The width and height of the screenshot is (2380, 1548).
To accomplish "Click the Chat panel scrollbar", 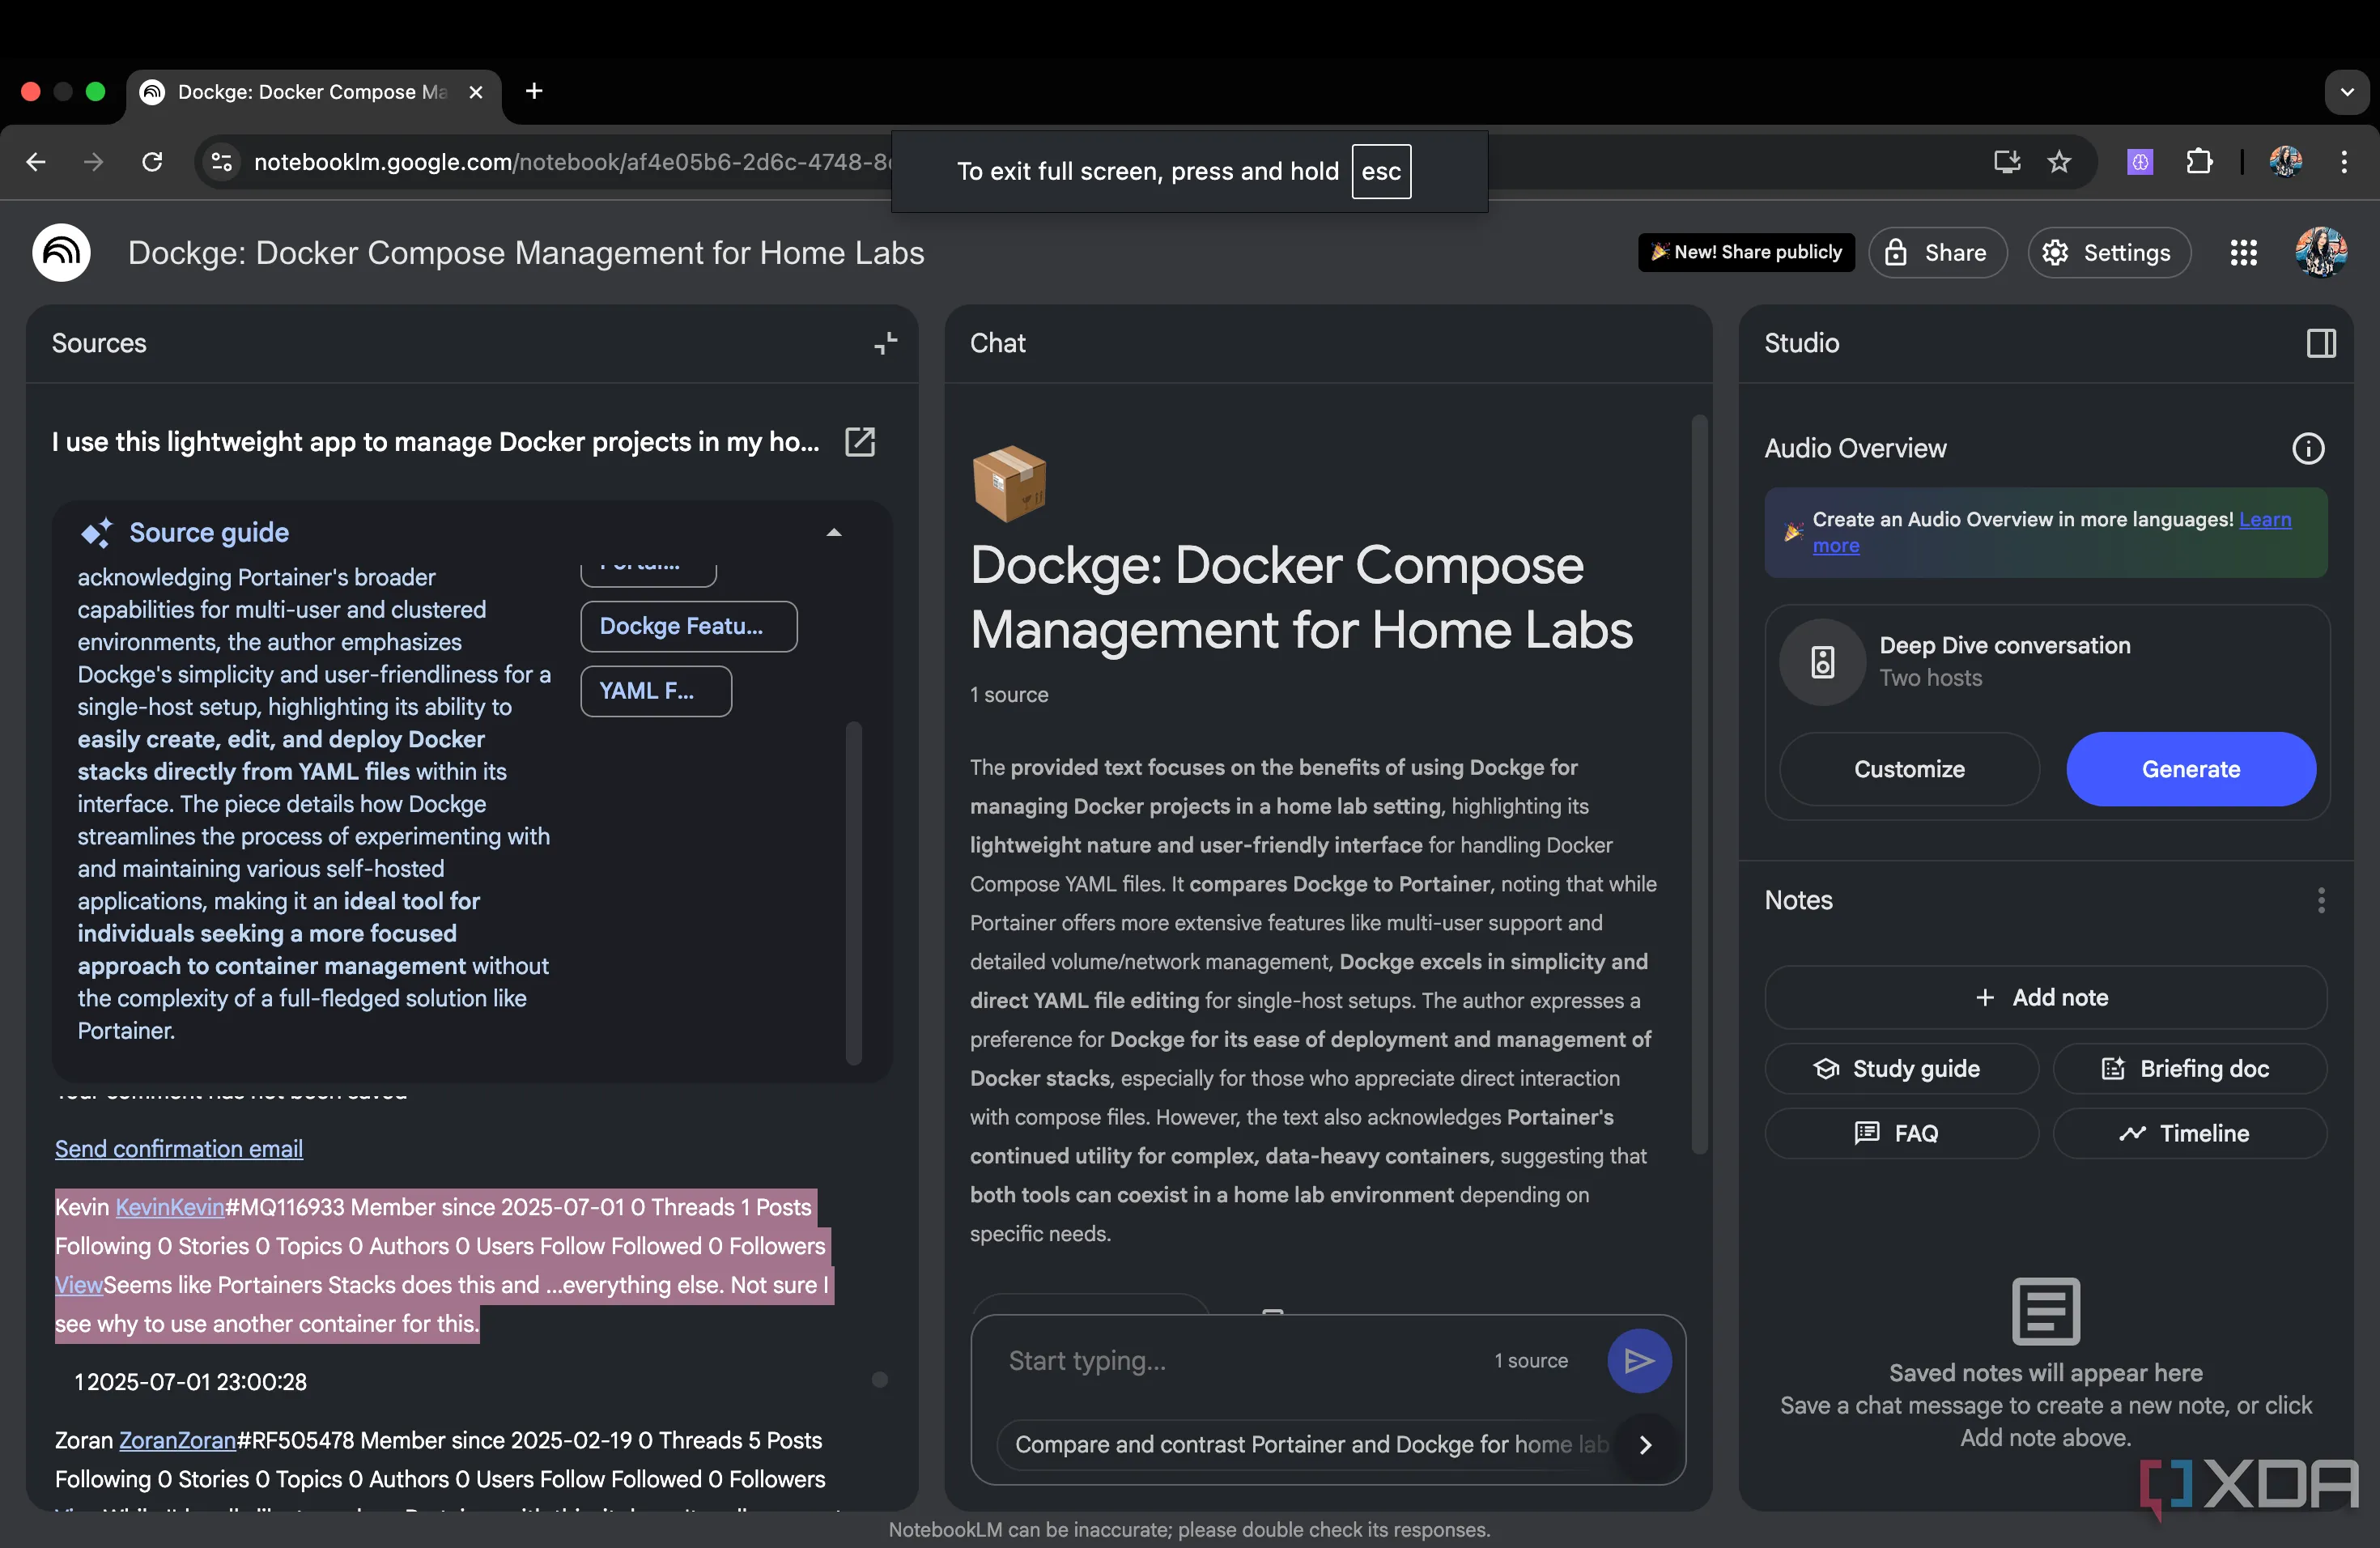I will tap(1699, 785).
